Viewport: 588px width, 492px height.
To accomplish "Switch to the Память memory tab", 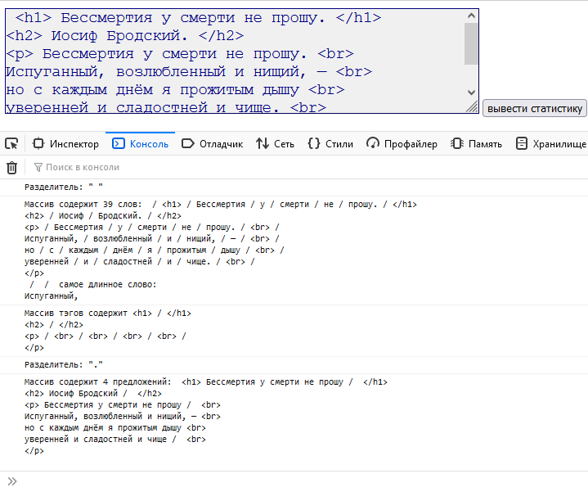I will coord(476,143).
